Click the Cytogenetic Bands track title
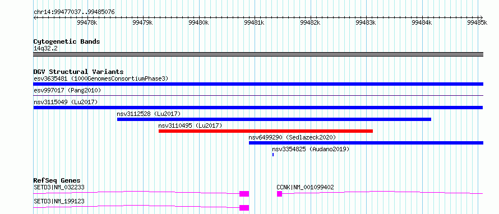The height and width of the screenshot is (214, 499). (67, 41)
